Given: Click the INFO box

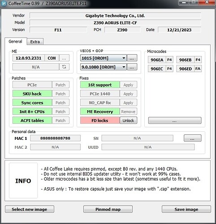Looking at the screenshot, I should coord(23,181).
